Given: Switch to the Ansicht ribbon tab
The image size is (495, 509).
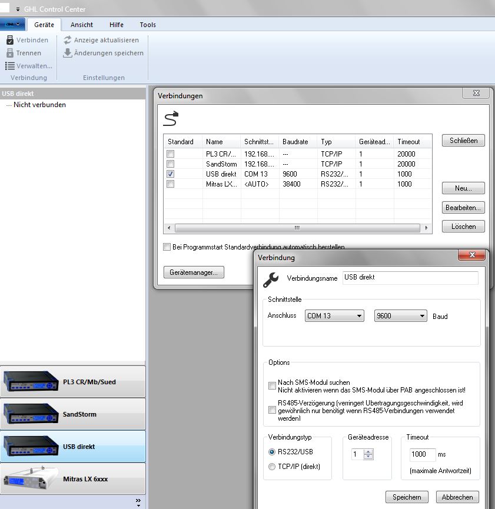Looking at the screenshot, I should tap(82, 25).
